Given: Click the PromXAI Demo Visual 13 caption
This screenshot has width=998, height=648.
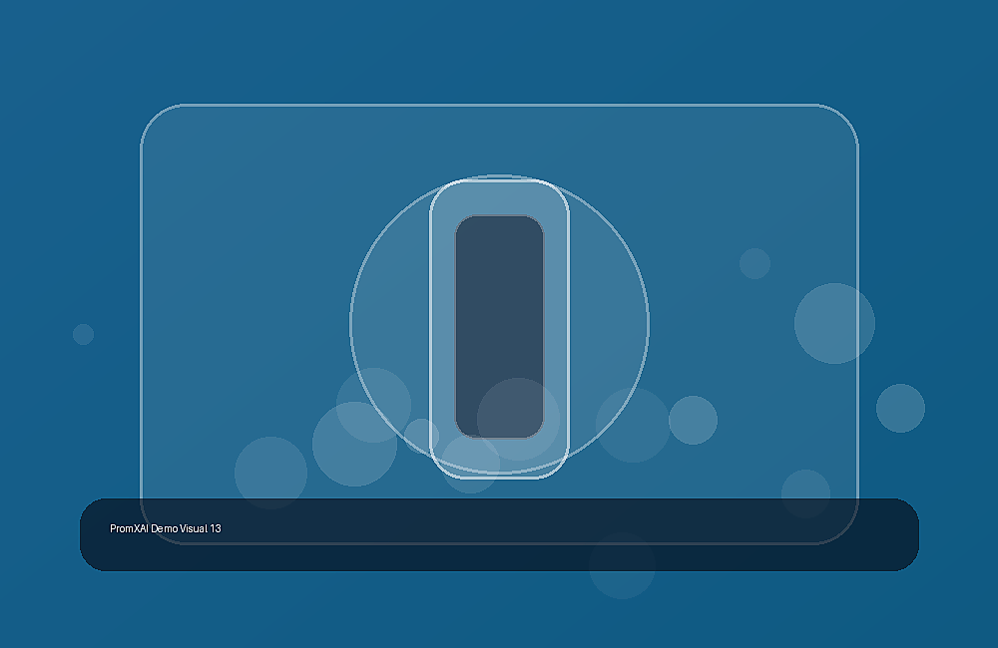Looking at the screenshot, I should 166,528.
